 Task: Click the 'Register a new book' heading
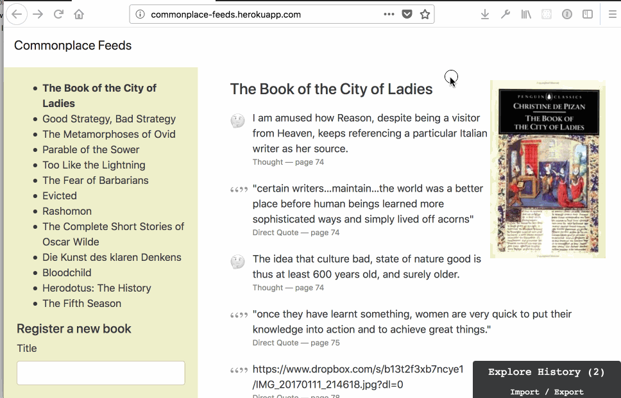[74, 329]
